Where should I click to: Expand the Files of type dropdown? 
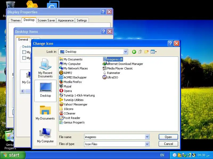point(147,144)
